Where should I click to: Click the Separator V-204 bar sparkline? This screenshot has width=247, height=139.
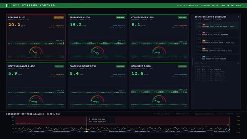pyautogui.click(x=97, y=43)
